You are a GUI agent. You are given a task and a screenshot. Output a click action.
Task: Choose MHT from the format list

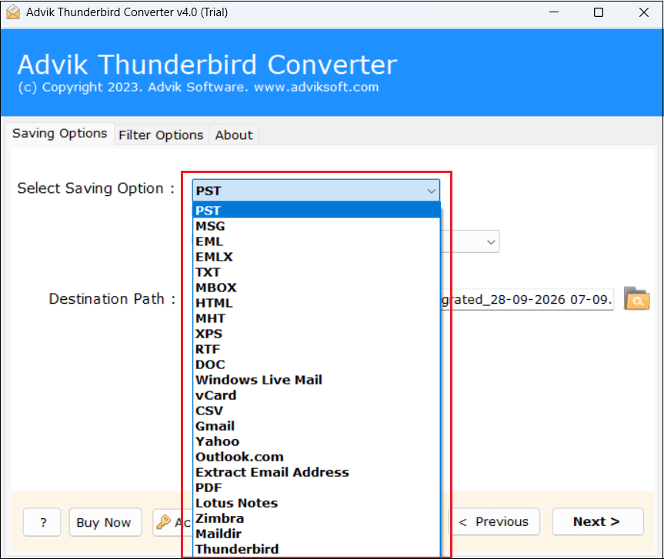click(x=317, y=318)
